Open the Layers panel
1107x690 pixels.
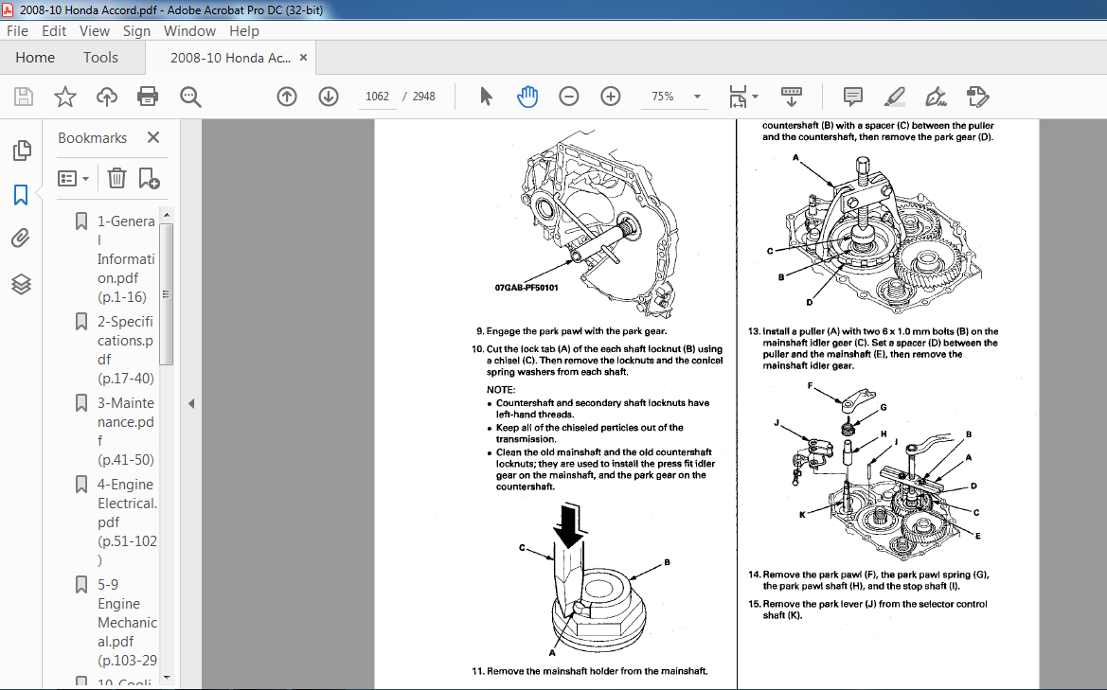(21, 284)
